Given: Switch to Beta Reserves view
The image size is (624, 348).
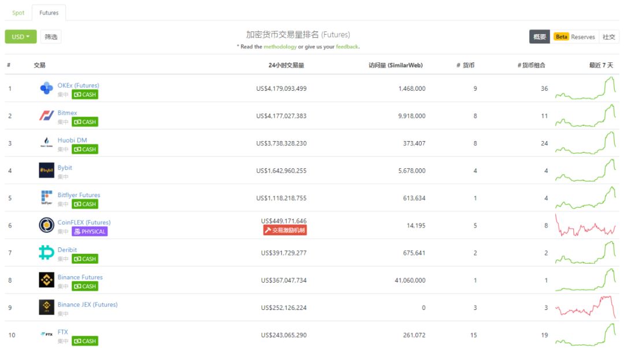Looking at the screenshot, I should pyautogui.click(x=575, y=37).
